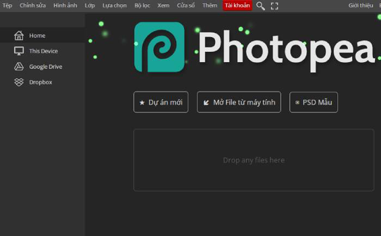Open the Lựa chọn menu
The height and width of the screenshot is (236, 381).
(x=114, y=5)
